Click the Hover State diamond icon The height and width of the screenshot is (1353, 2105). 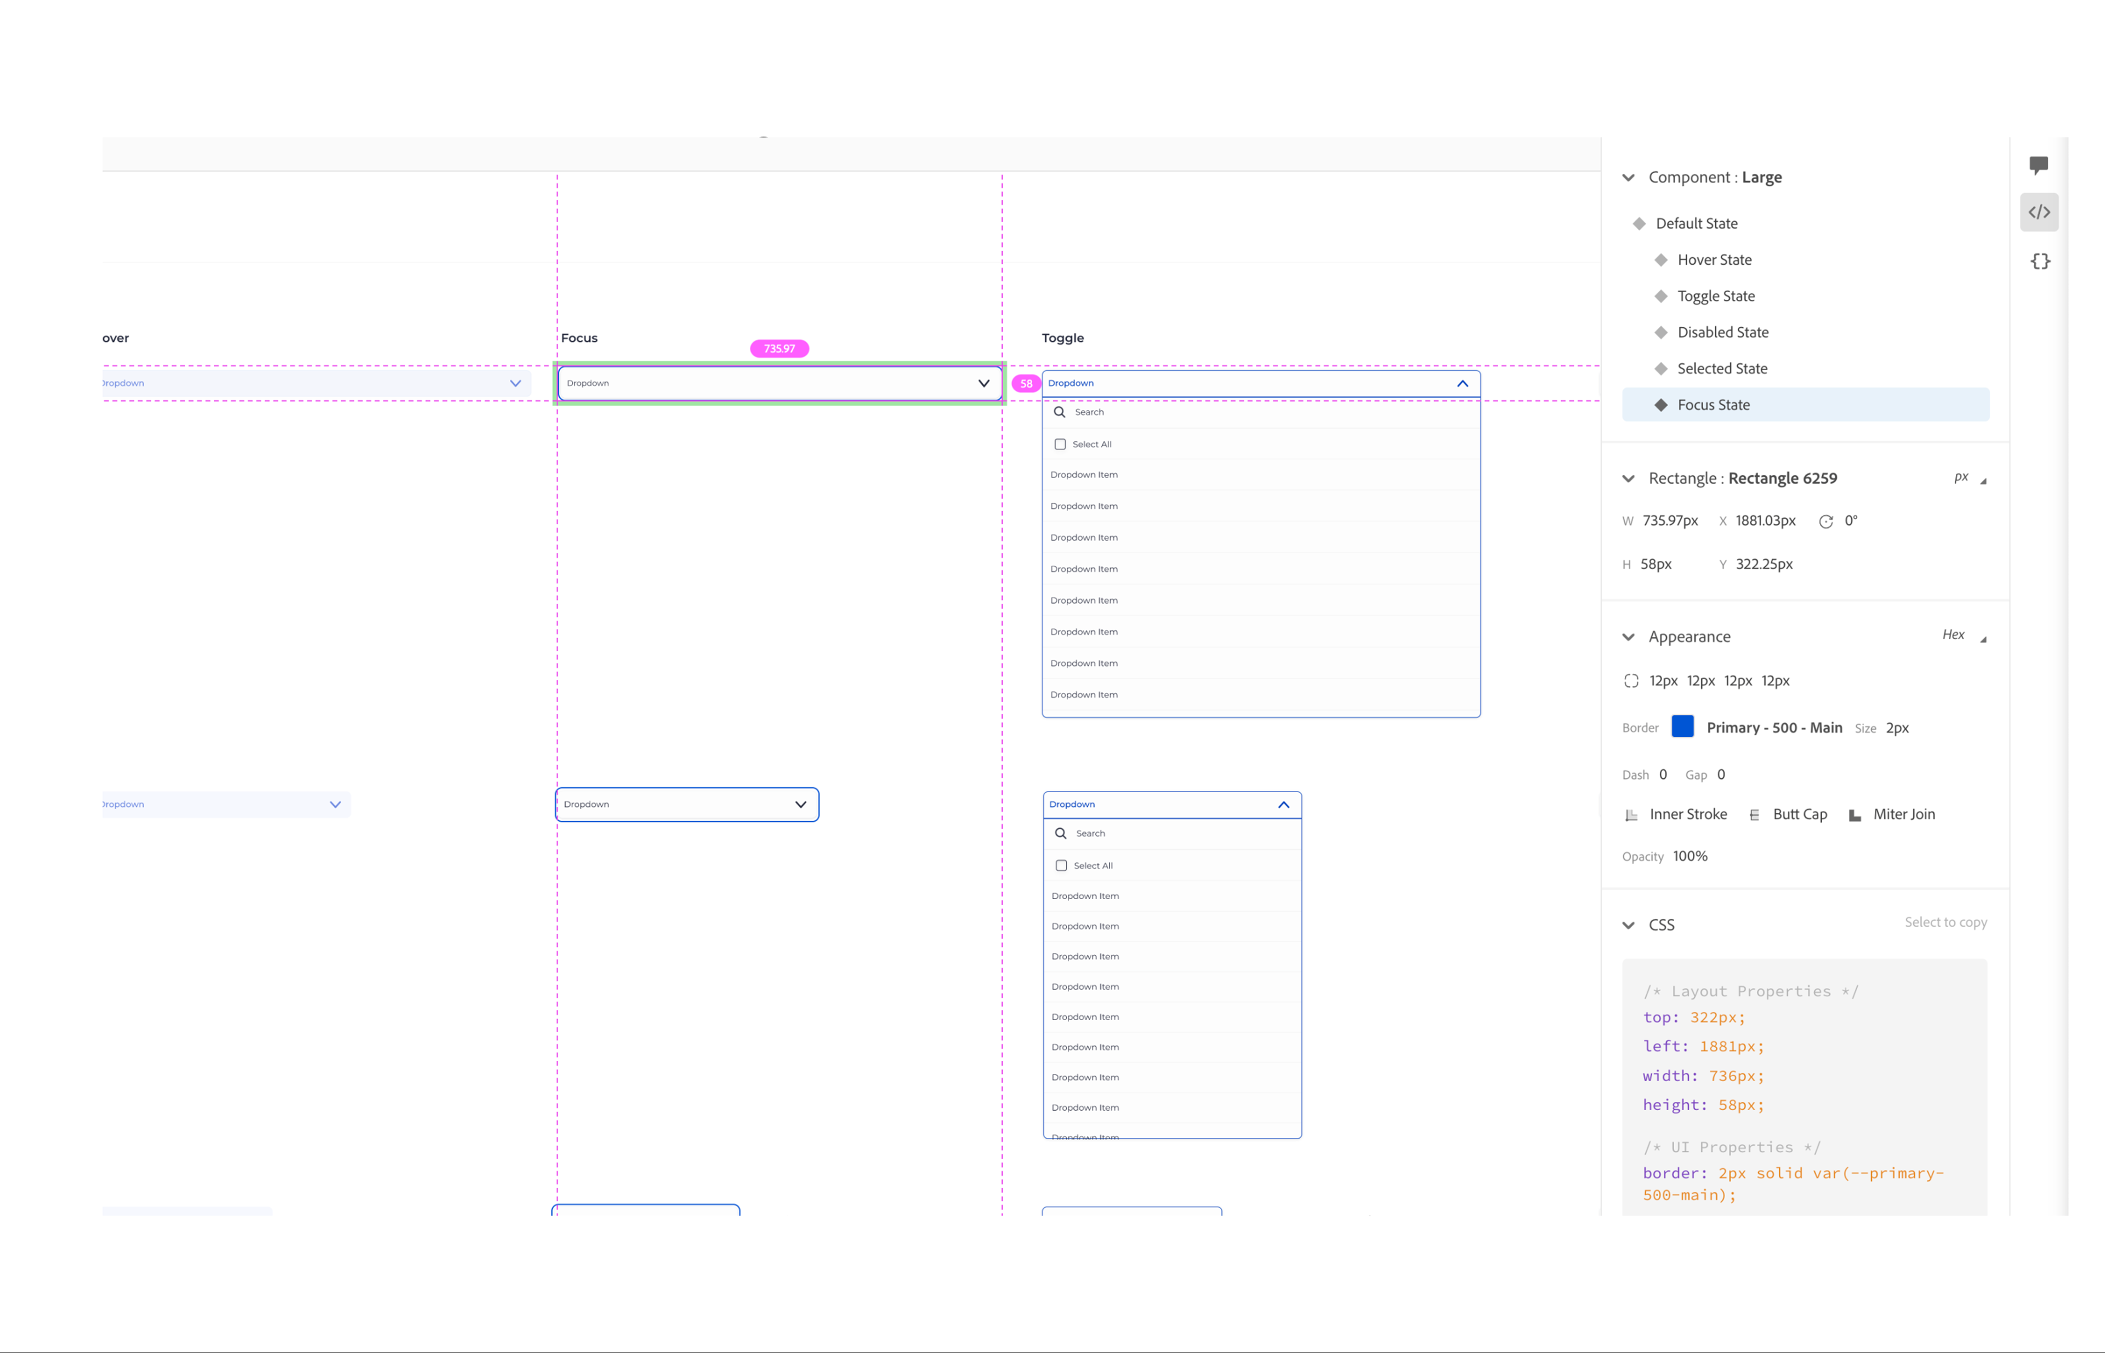pos(1660,260)
